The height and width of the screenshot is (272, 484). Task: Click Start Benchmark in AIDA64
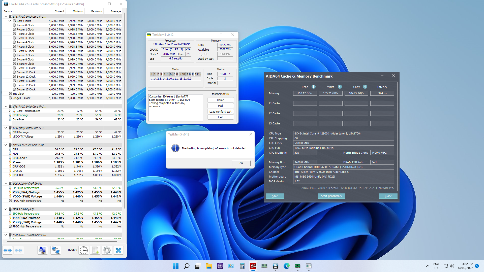click(x=331, y=196)
